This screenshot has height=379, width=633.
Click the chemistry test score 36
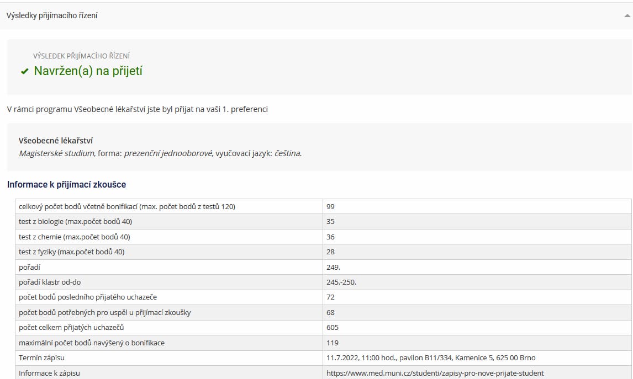click(x=331, y=237)
